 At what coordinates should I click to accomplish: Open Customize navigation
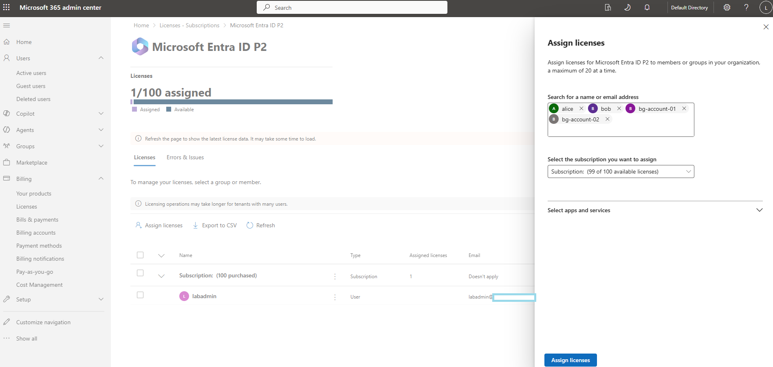(43, 322)
